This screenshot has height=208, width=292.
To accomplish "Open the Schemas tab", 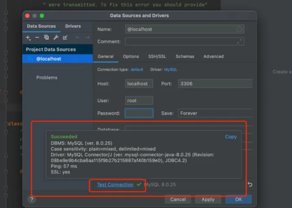I will point(185,56).
